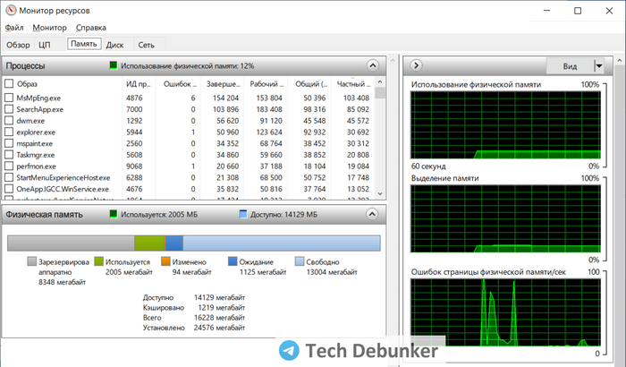Collapse the 'Физическая память' section
This screenshot has width=626, height=367.
(372, 215)
